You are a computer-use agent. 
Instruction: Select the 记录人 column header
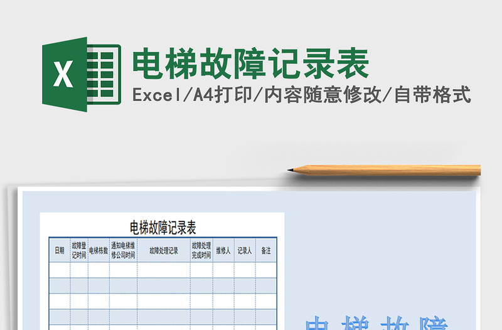[x=245, y=250]
